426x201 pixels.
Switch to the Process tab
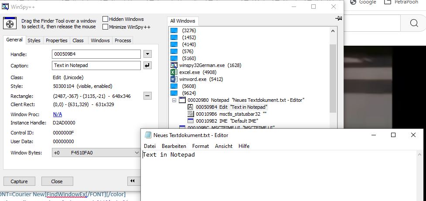pos(123,40)
